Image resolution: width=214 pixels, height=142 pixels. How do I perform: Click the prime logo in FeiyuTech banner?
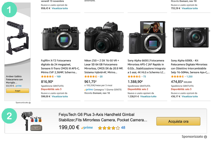pos(87,128)
